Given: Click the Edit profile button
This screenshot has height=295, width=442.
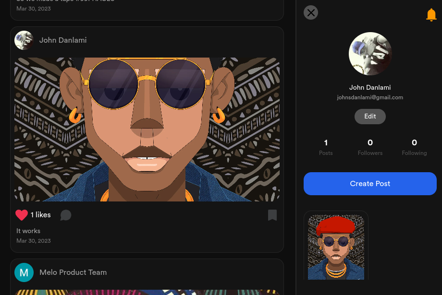Looking at the screenshot, I should (370, 117).
